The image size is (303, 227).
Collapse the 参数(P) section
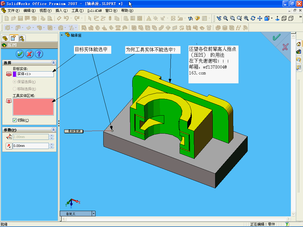pos(54,130)
